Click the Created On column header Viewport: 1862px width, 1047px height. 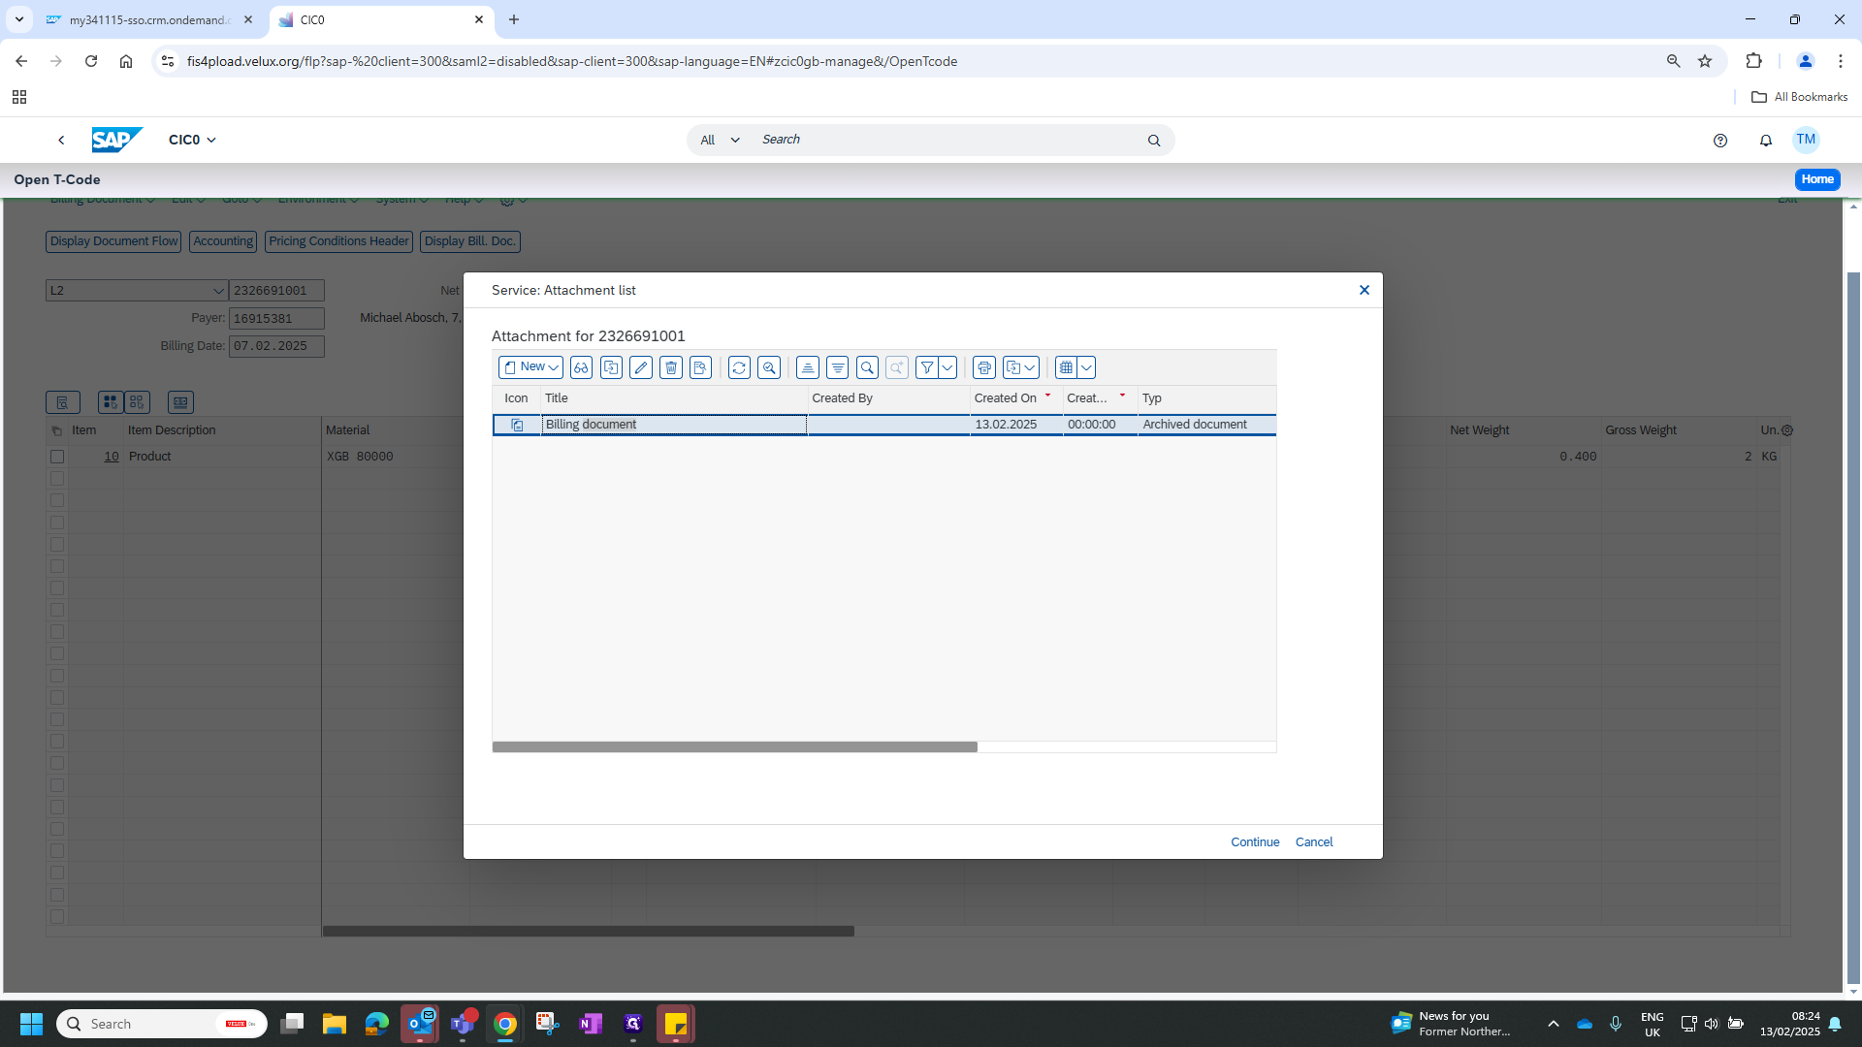(1015, 398)
